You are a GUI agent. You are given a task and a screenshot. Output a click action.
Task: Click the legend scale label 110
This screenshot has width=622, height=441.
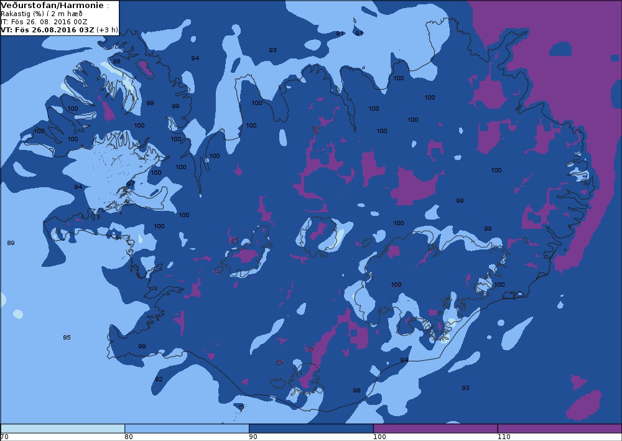tap(504, 437)
